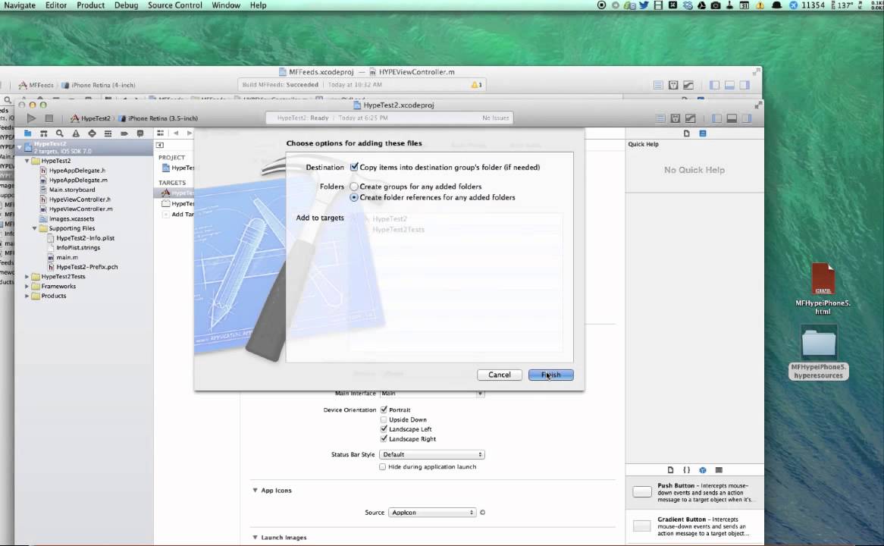Show Object library cube icon
Screen dimensions: 884x546
[703, 470]
